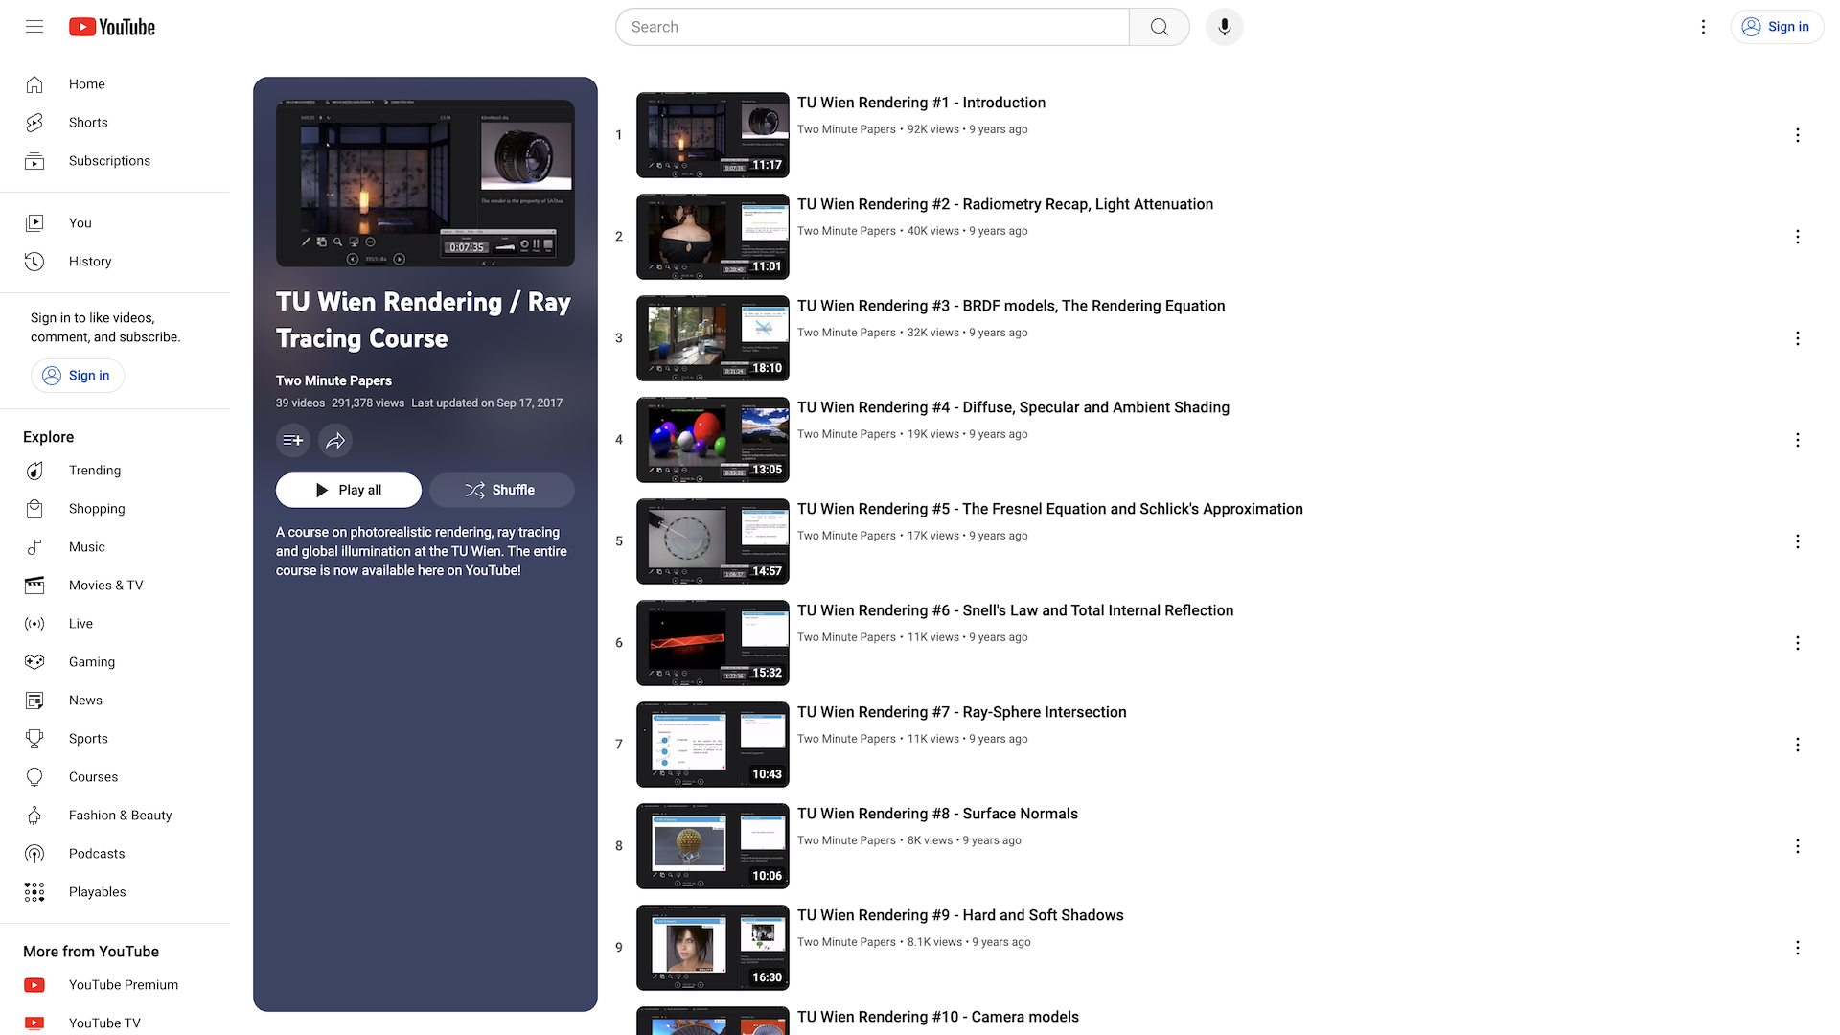
Task: Open Podcasts from Explore
Action: click(115, 854)
